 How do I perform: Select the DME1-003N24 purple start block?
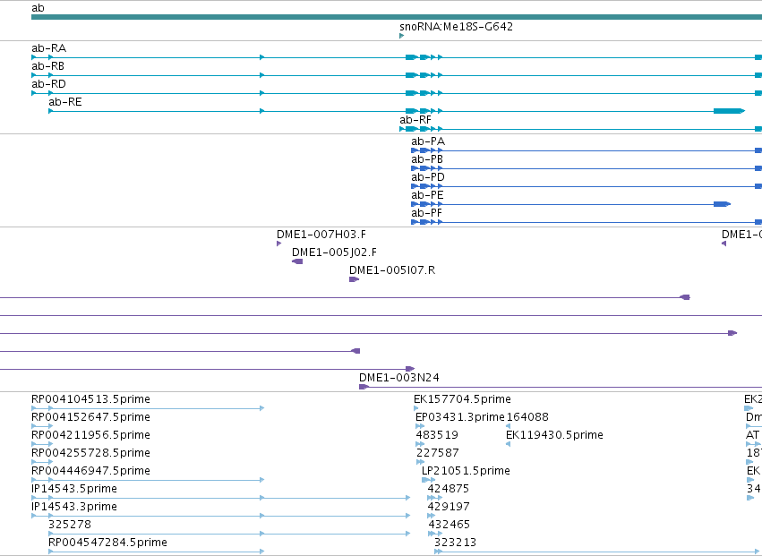coord(364,387)
